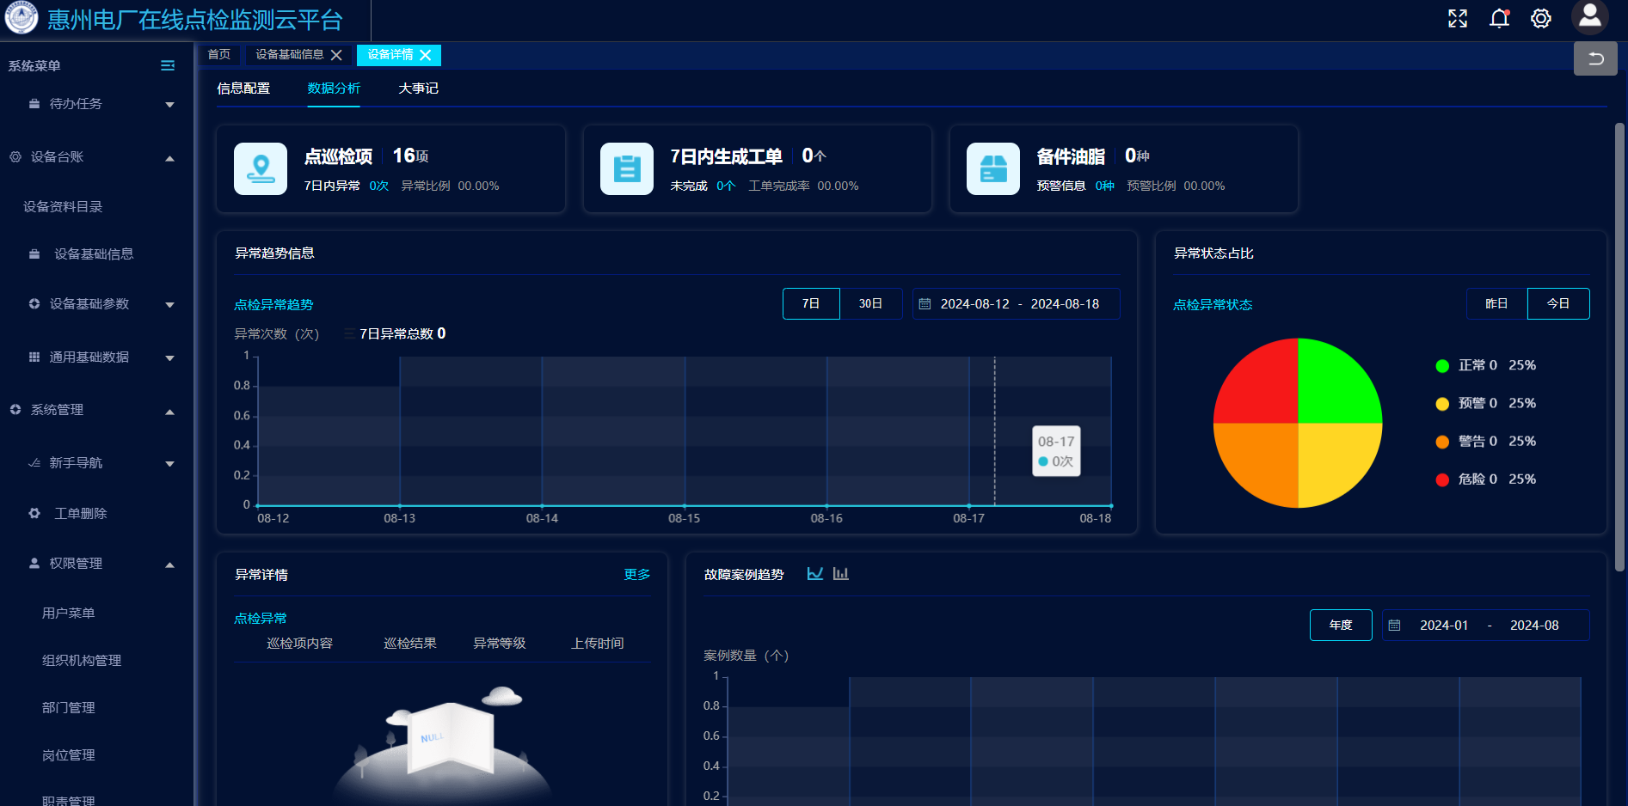Select the 30日 range toggle

pyautogui.click(x=870, y=303)
